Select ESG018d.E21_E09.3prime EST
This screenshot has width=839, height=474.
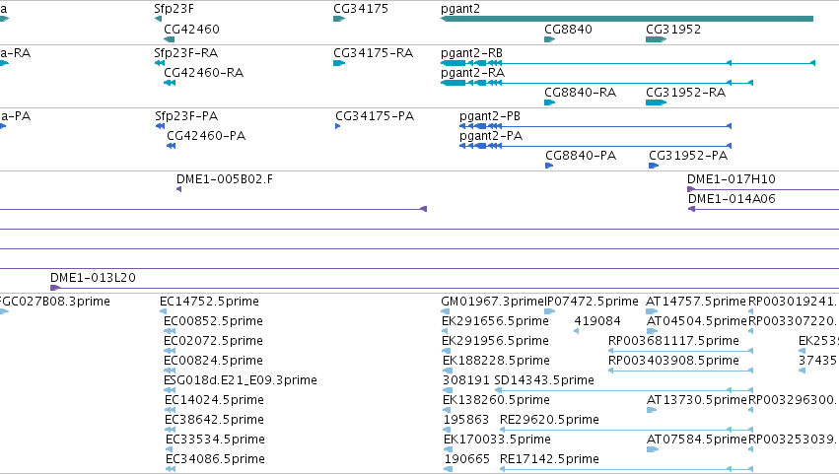170,390
